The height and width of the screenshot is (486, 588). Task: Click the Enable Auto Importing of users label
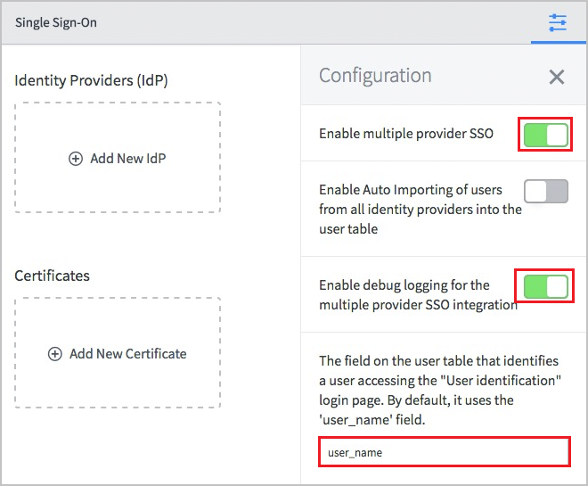point(420,209)
